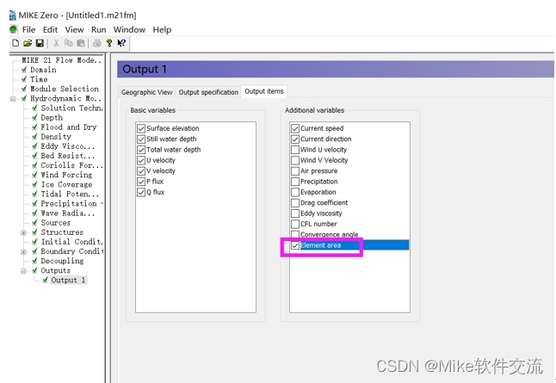Collapse the Hydrodynamic Module tree node

[x=13, y=99]
